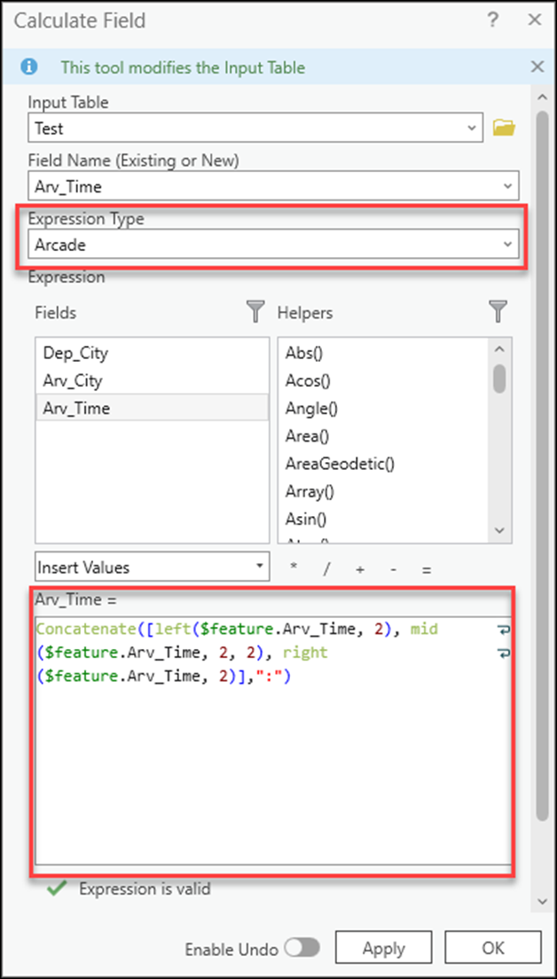The width and height of the screenshot is (557, 979).
Task: Click the Apply button
Action: pos(383,947)
